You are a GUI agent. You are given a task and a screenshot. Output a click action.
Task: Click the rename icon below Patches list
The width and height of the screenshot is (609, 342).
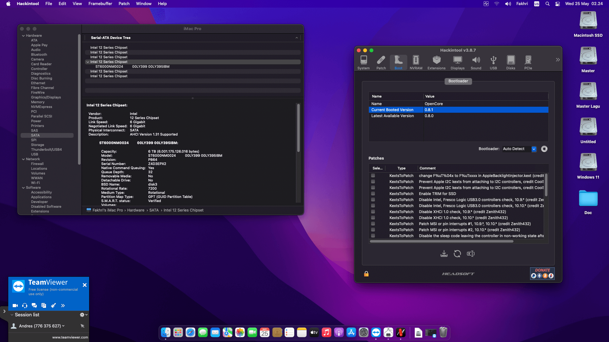(x=471, y=254)
